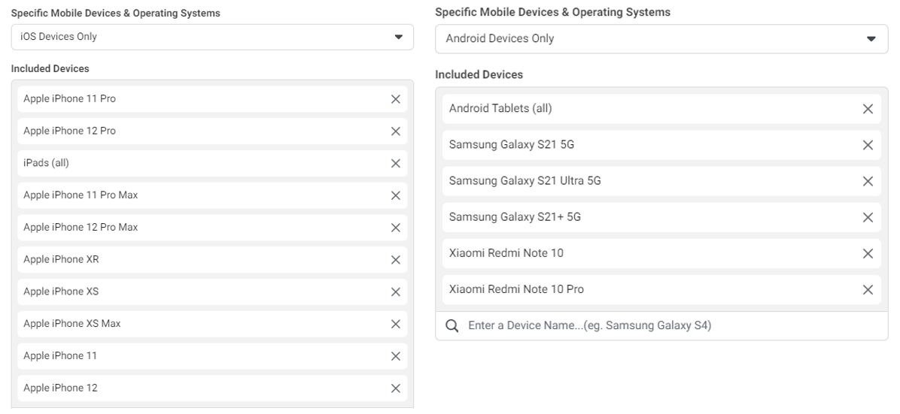Remove Apple iPhone 12 Pro device
This screenshot has height=414, width=900.
[395, 131]
